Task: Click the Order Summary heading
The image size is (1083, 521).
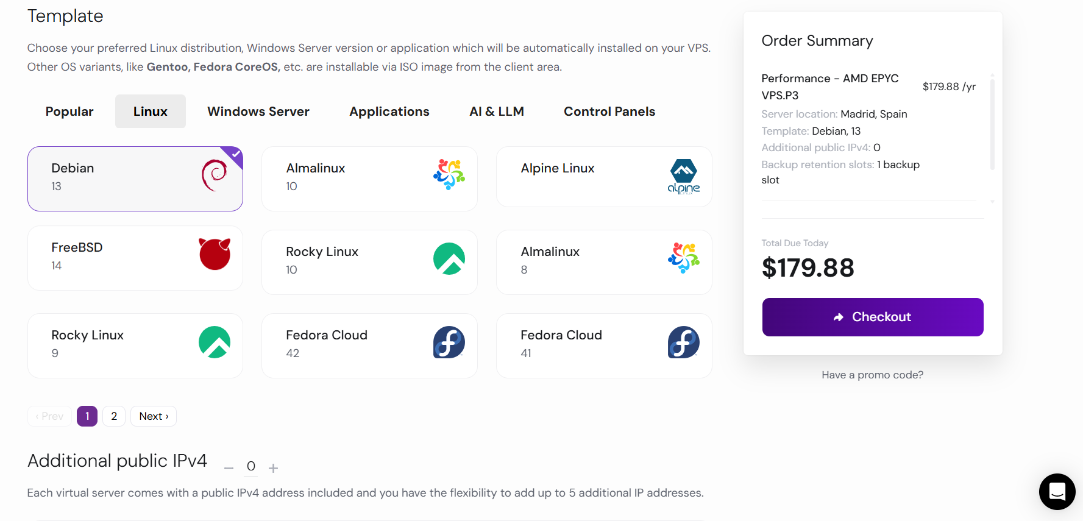Action: (x=817, y=41)
